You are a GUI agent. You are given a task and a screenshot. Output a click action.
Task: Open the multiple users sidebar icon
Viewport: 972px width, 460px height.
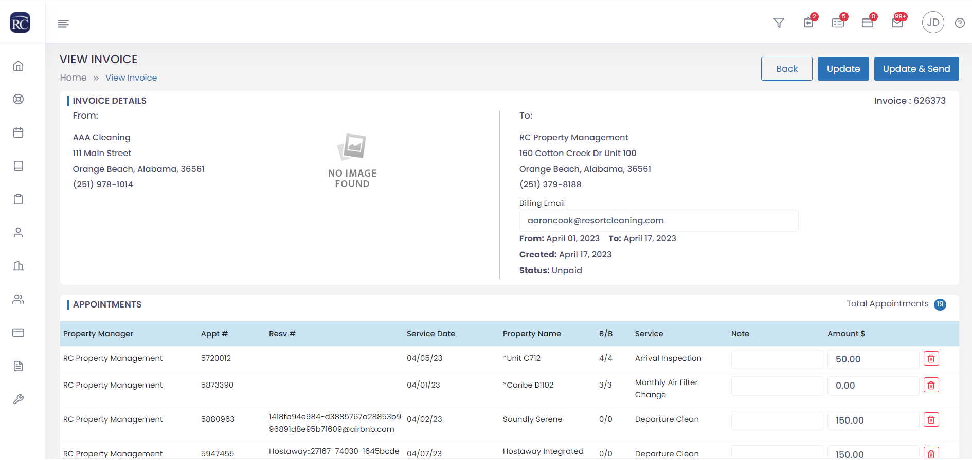pos(19,299)
